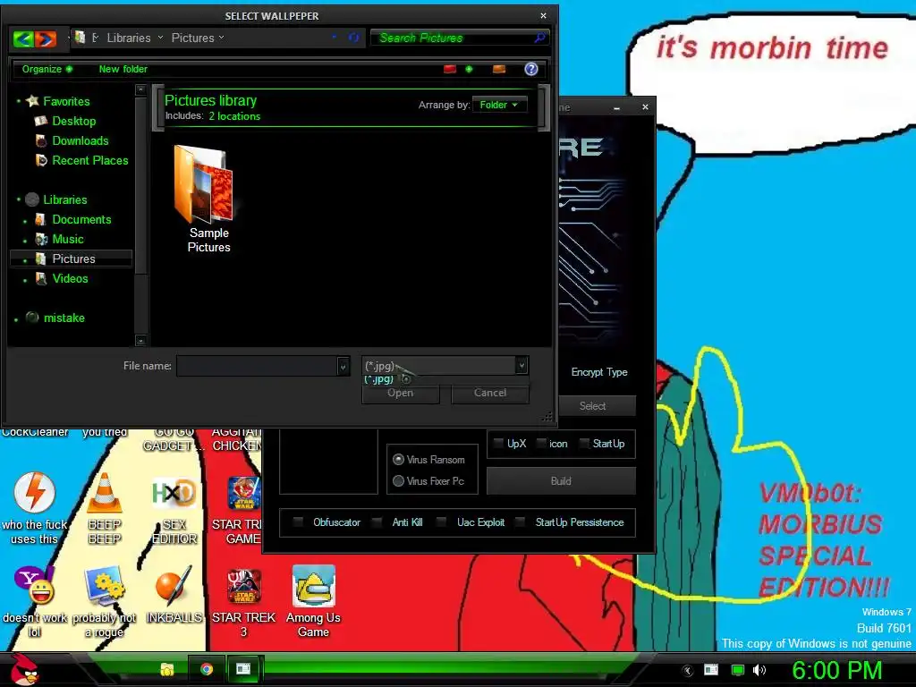Screen dimensions: 916x687
Task: Open the HxD hex editor desktop icon
Action: click(x=173, y=493)
